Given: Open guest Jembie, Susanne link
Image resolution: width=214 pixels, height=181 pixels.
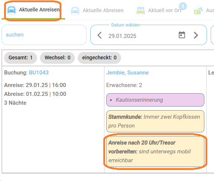Looking at the screenshot, I should coord(127,73).
